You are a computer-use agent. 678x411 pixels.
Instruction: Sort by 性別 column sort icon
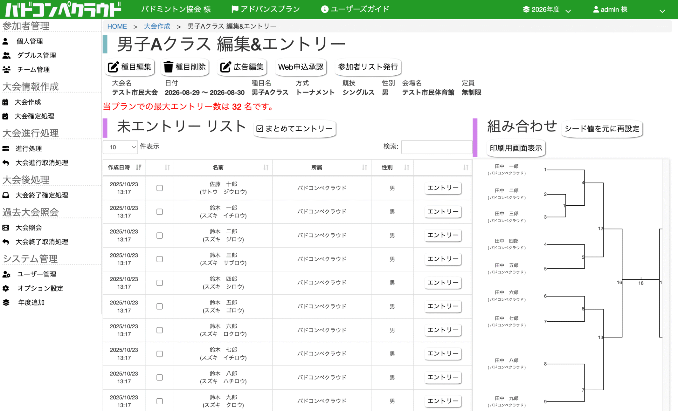(406, 168)
